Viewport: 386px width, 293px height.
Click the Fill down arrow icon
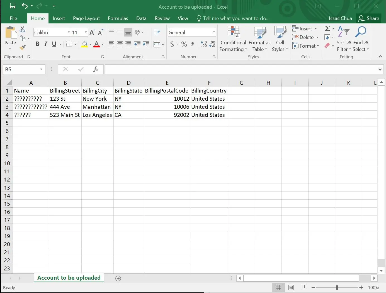coord(327,37)
